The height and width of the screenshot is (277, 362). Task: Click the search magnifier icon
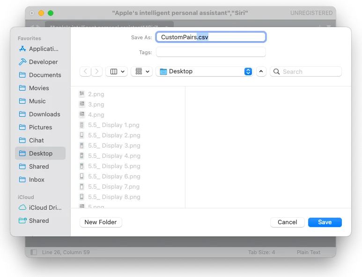[x=277, y=71]
